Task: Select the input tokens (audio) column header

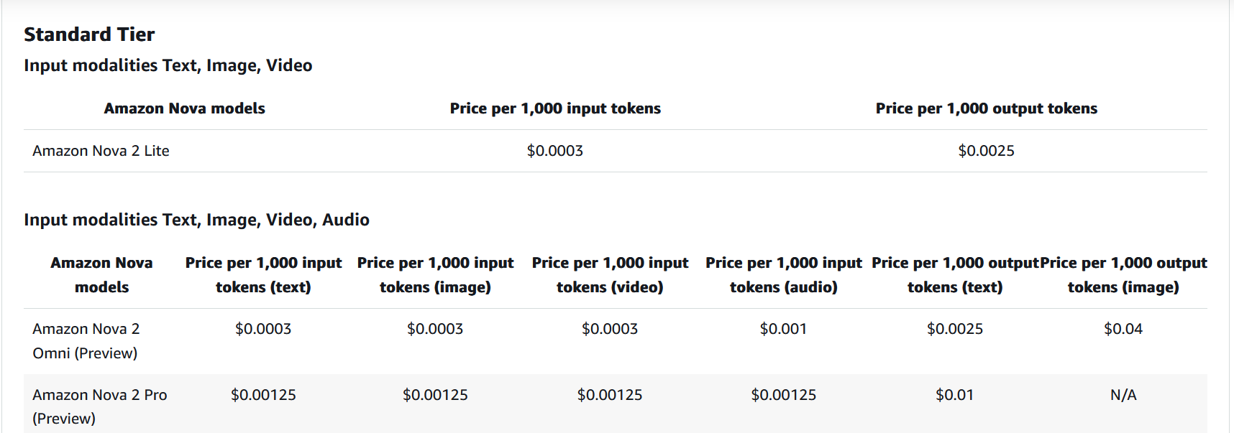Action: (783, 275)
